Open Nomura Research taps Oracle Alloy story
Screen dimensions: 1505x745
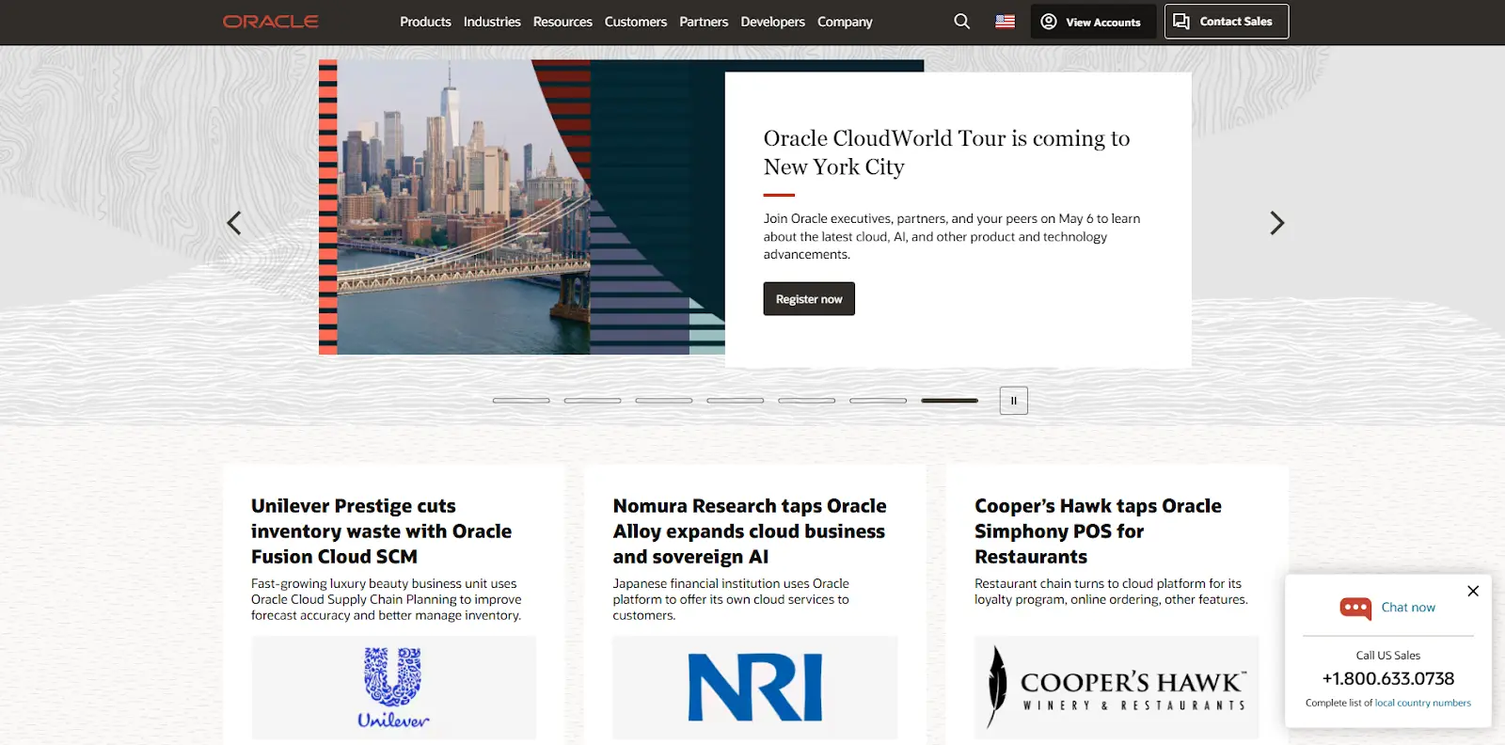click(750, 531)
